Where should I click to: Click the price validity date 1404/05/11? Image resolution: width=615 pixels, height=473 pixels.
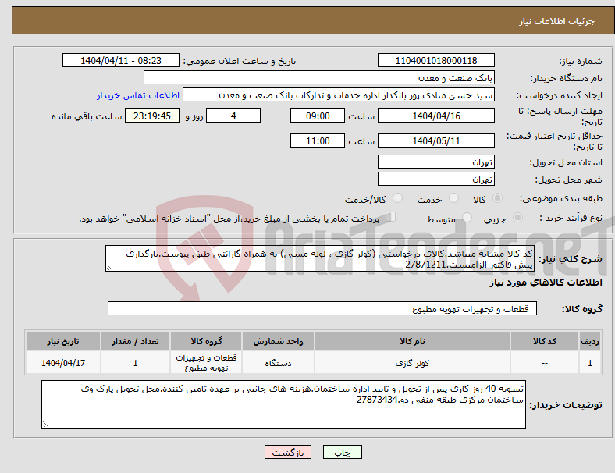436,140
